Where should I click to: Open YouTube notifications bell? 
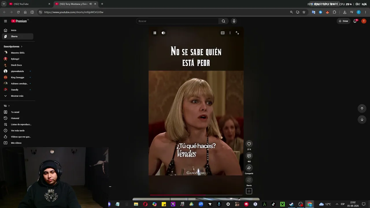355,21
